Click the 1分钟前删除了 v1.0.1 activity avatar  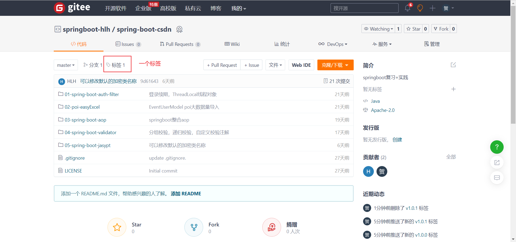coord(367,208)
